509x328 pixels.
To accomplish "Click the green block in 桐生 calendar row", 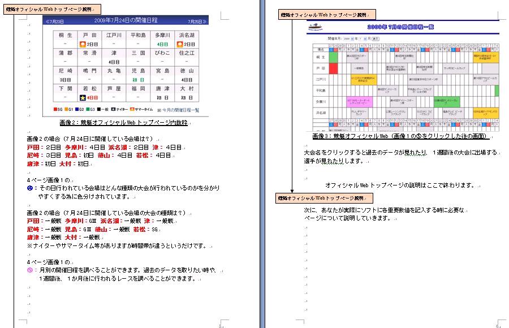I will point(333,58).
